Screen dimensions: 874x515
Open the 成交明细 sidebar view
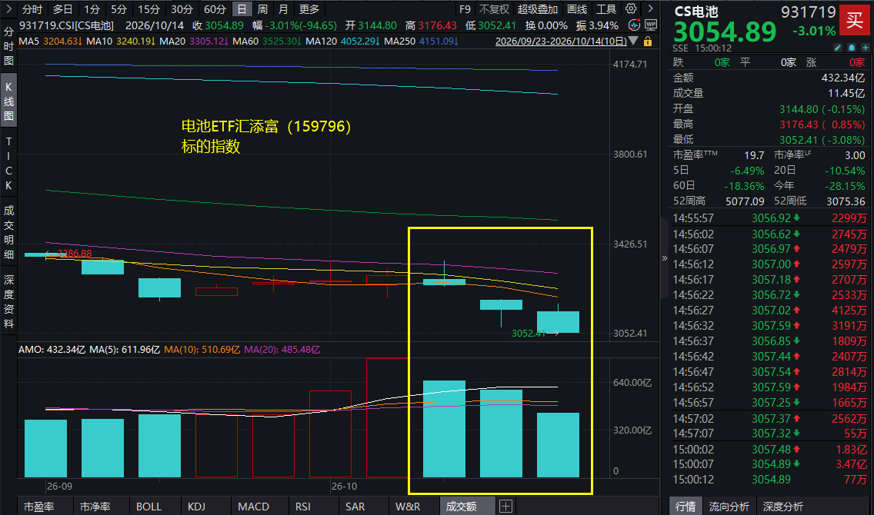pyautogui.click(x=8, y=232)
